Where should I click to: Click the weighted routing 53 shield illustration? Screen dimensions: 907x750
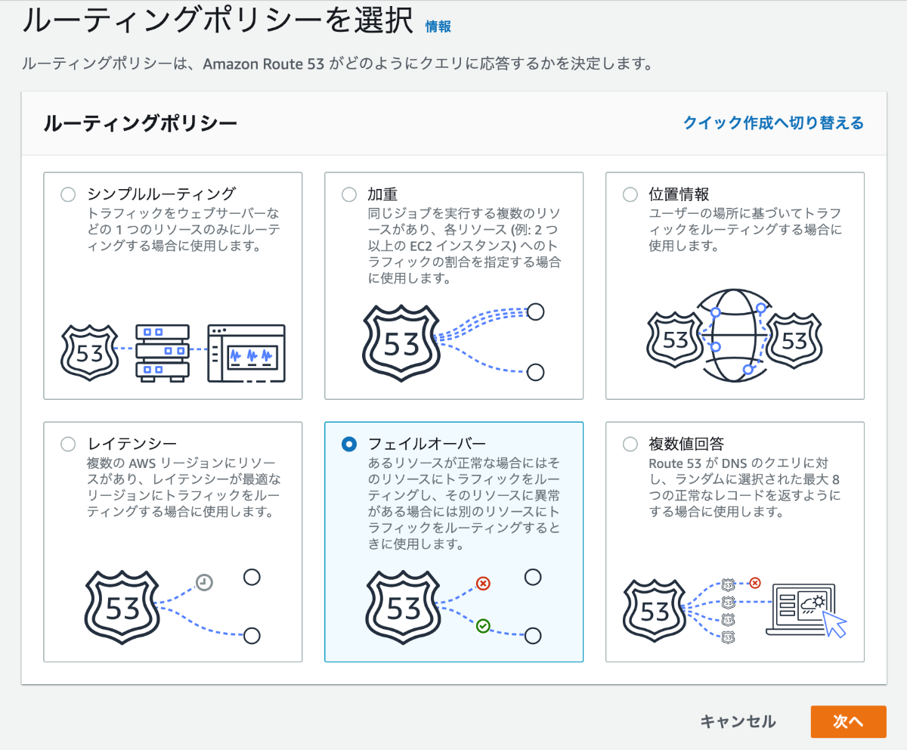[401, 344]
